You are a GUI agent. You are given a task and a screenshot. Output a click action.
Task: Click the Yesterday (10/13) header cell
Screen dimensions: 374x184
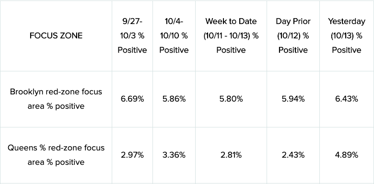(x=347, y=36)
